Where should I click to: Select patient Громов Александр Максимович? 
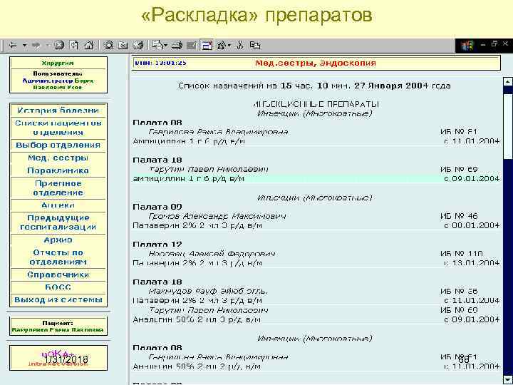coord(217,216)
